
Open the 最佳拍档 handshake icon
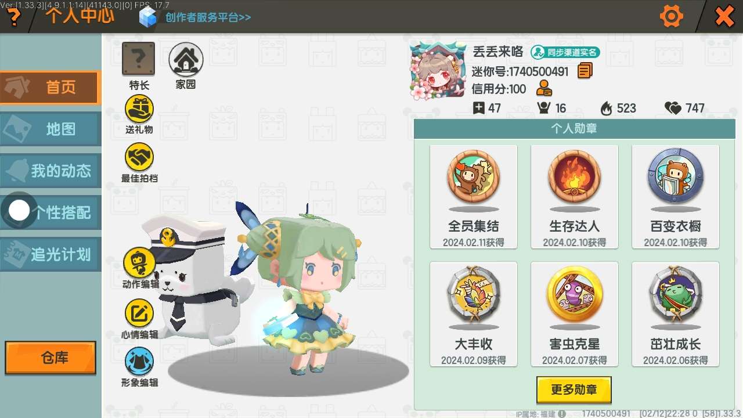point(139,157)
